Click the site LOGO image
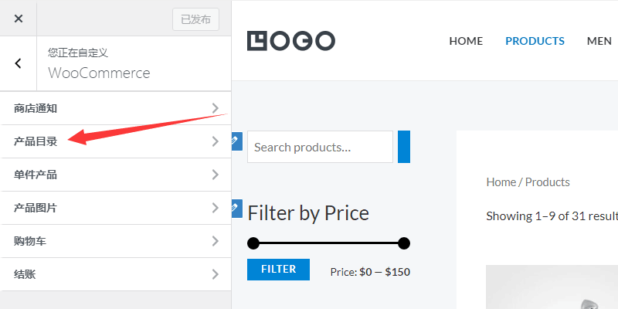The height and width of the screenshot is (309, 618). pyautogui.click(x=290, y=41)
